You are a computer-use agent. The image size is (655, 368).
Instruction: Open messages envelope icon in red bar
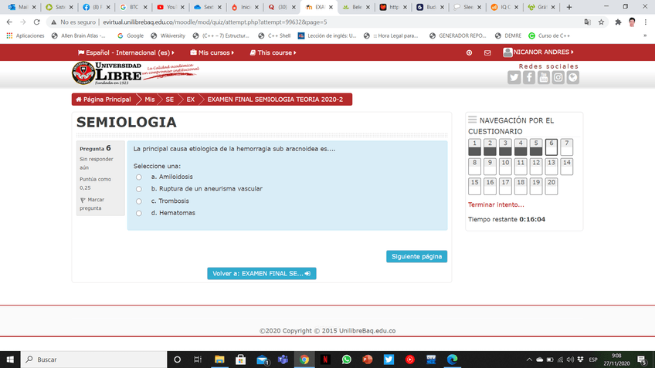(x=487, y=52)
